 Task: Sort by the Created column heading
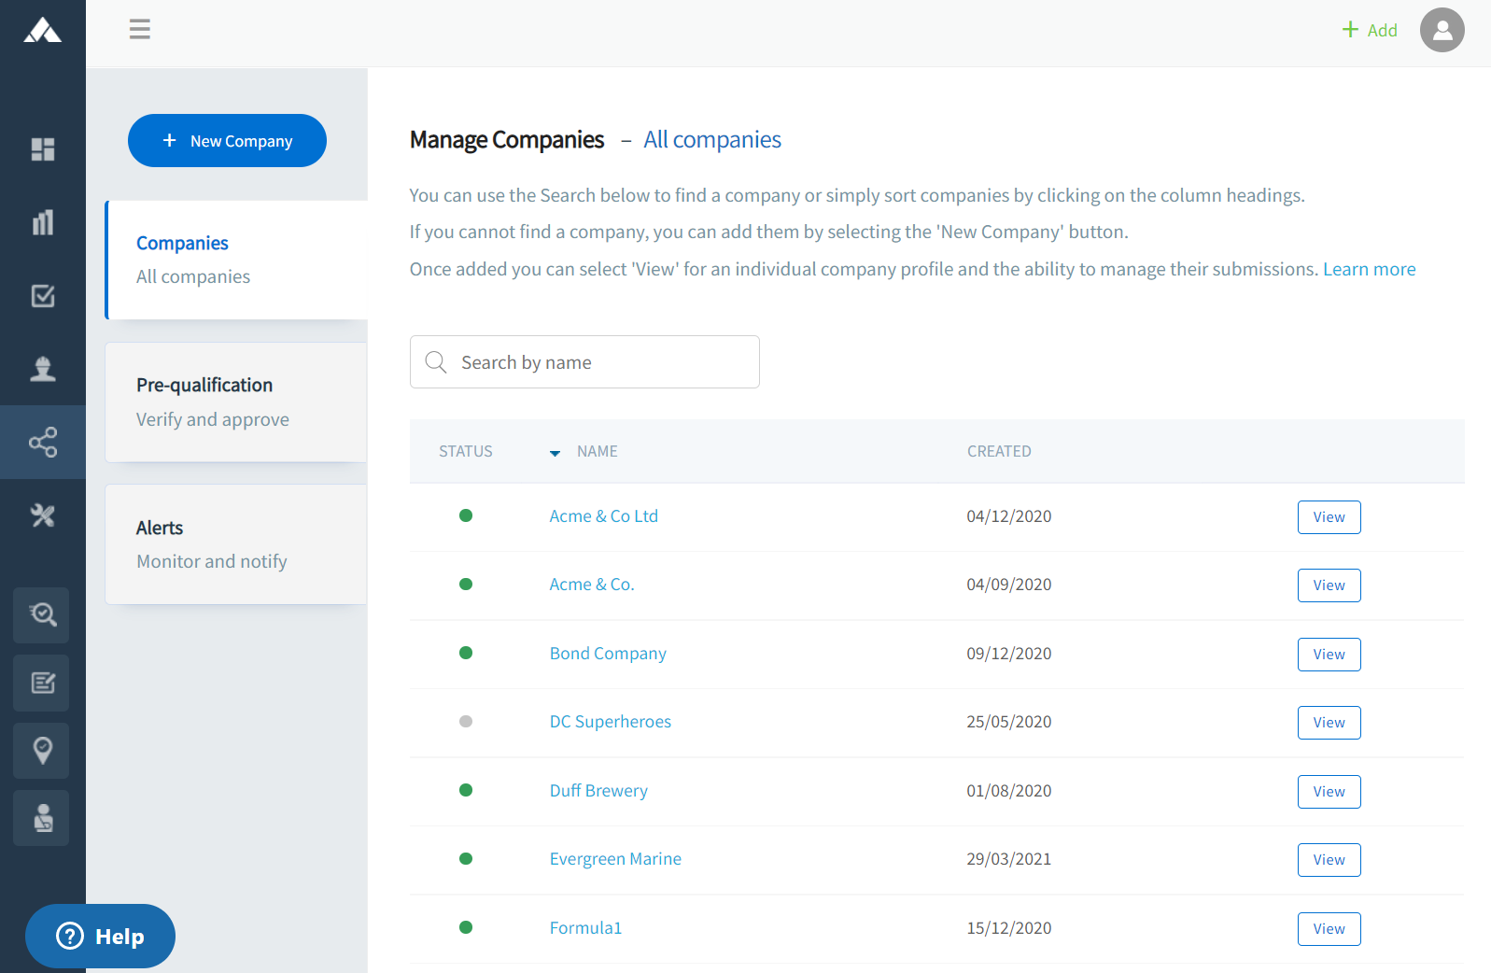[x=998, y=451]
